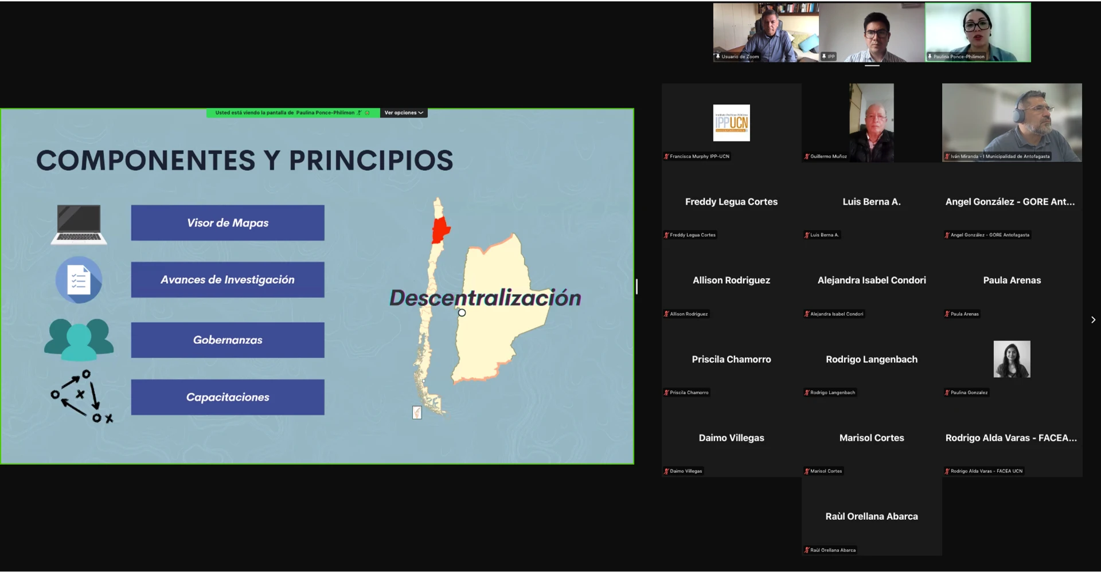Click large name Angel González - GORE Ant...
The image size is (1101, 572).
coord(1010,202)
